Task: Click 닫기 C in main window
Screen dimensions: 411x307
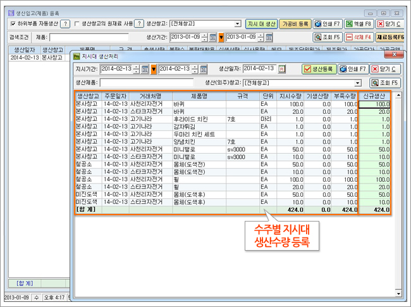Action: pos(389,24)
